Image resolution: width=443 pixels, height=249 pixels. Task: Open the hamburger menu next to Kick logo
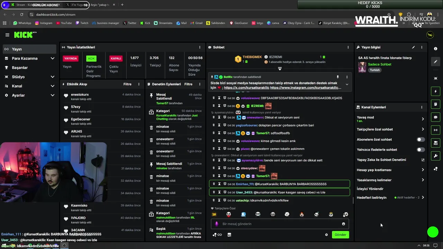tap(7, 35)
